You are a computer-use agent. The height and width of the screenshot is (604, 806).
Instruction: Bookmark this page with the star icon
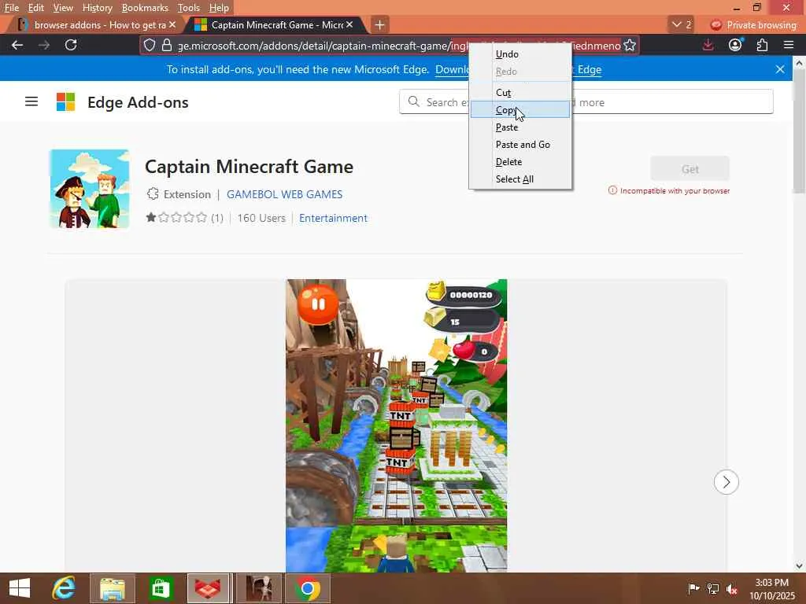(x=630, y=45)
